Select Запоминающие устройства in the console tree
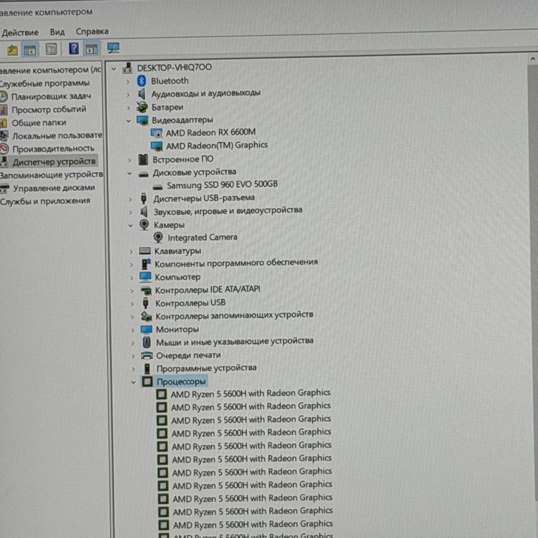 tap(51, 175)
